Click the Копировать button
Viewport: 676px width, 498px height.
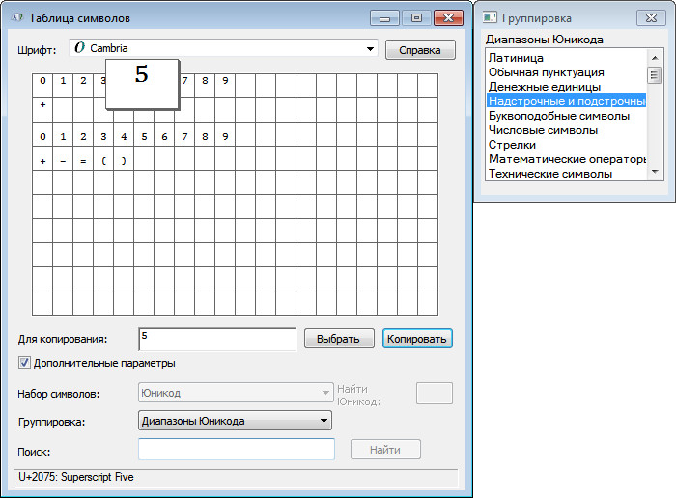[x=417, y=339]
